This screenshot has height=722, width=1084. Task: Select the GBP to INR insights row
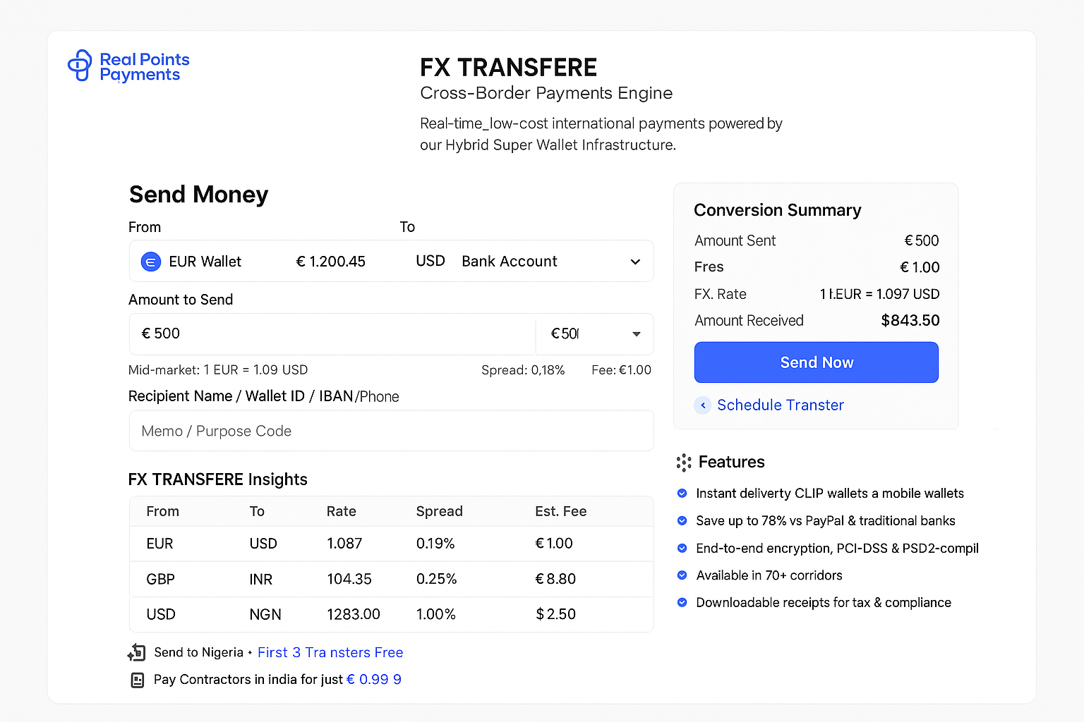click(391, 579)
